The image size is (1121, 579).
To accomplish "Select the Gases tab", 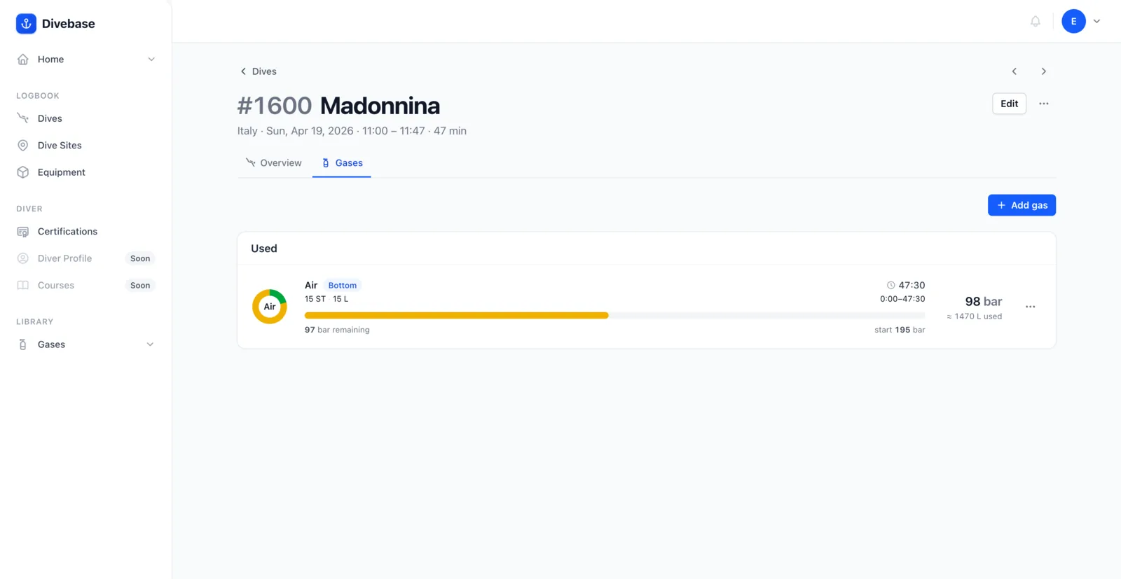I will click(x=342, y=163).
